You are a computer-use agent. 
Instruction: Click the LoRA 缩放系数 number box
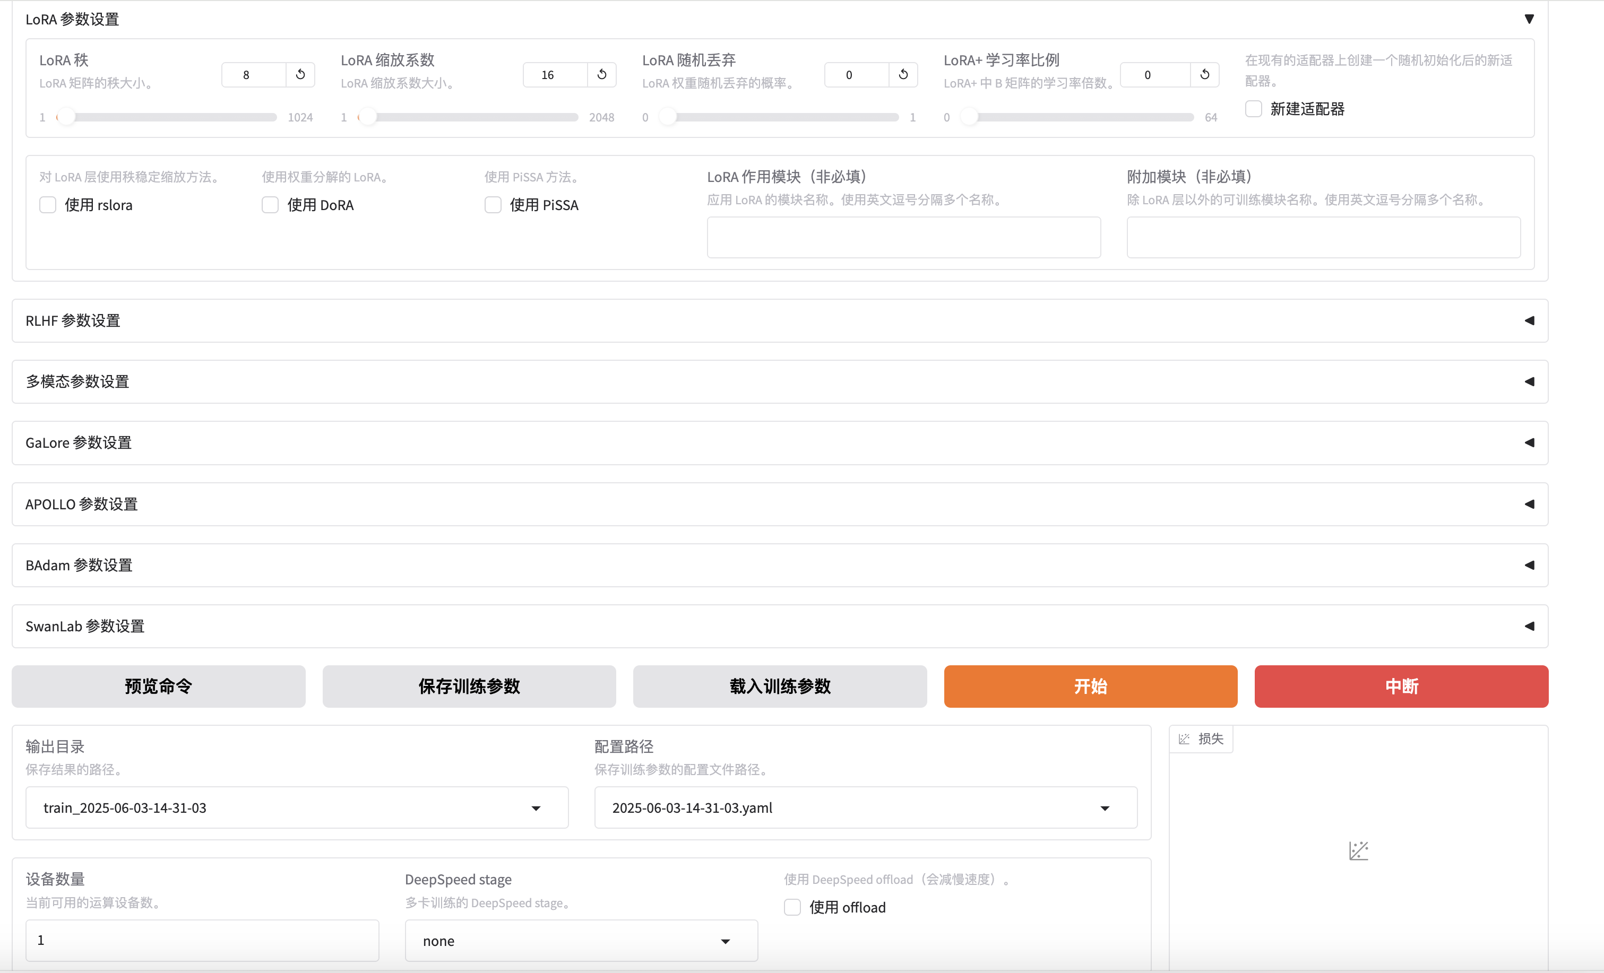555,75
